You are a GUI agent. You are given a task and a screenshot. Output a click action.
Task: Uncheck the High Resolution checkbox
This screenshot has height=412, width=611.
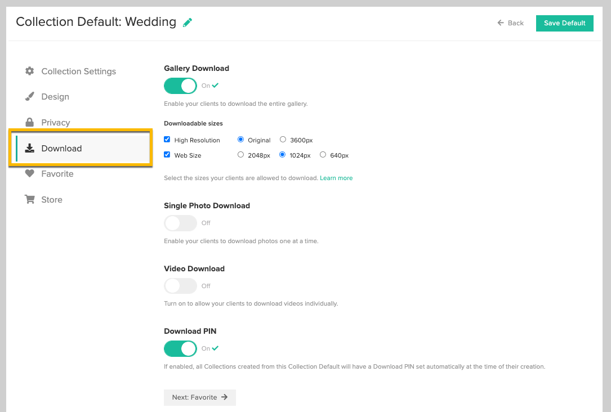167,140
